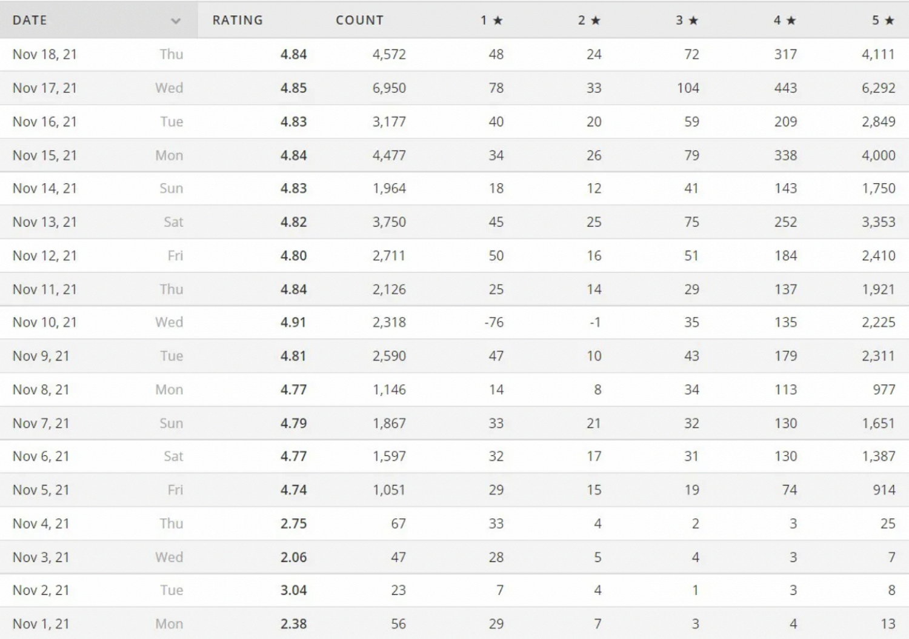Sort by the COUNT column header
The height and width of the screenshot is (639, 909).
tap(359, 20)
